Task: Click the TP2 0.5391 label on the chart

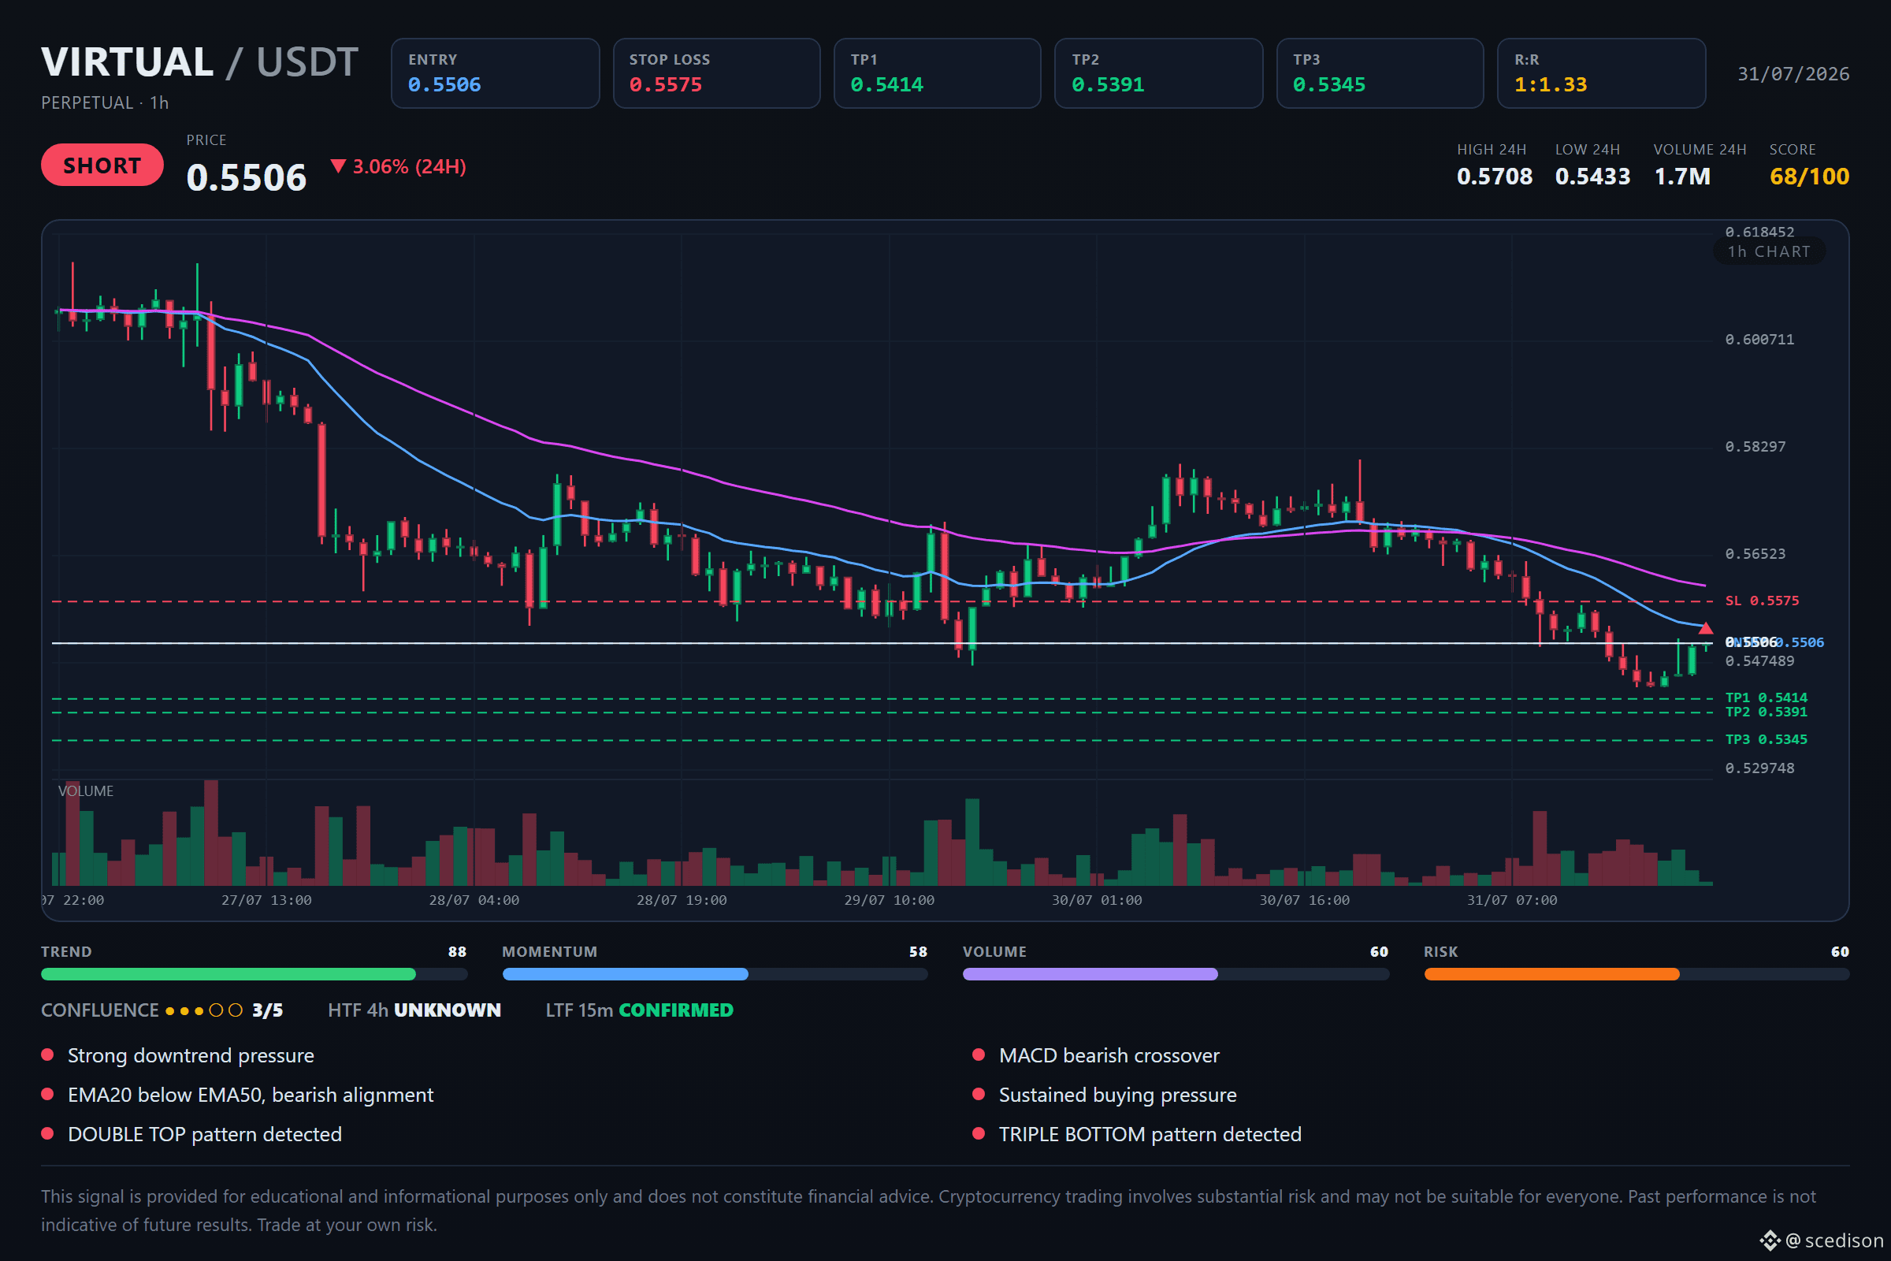Action: 1767,712
